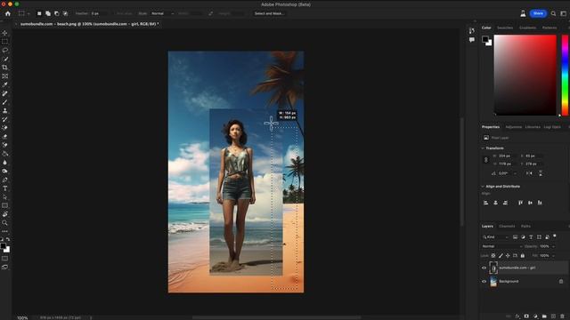Screen dimensions: 570x320
Task: Toggle the pixel layer filter
Action: point(515,237)
